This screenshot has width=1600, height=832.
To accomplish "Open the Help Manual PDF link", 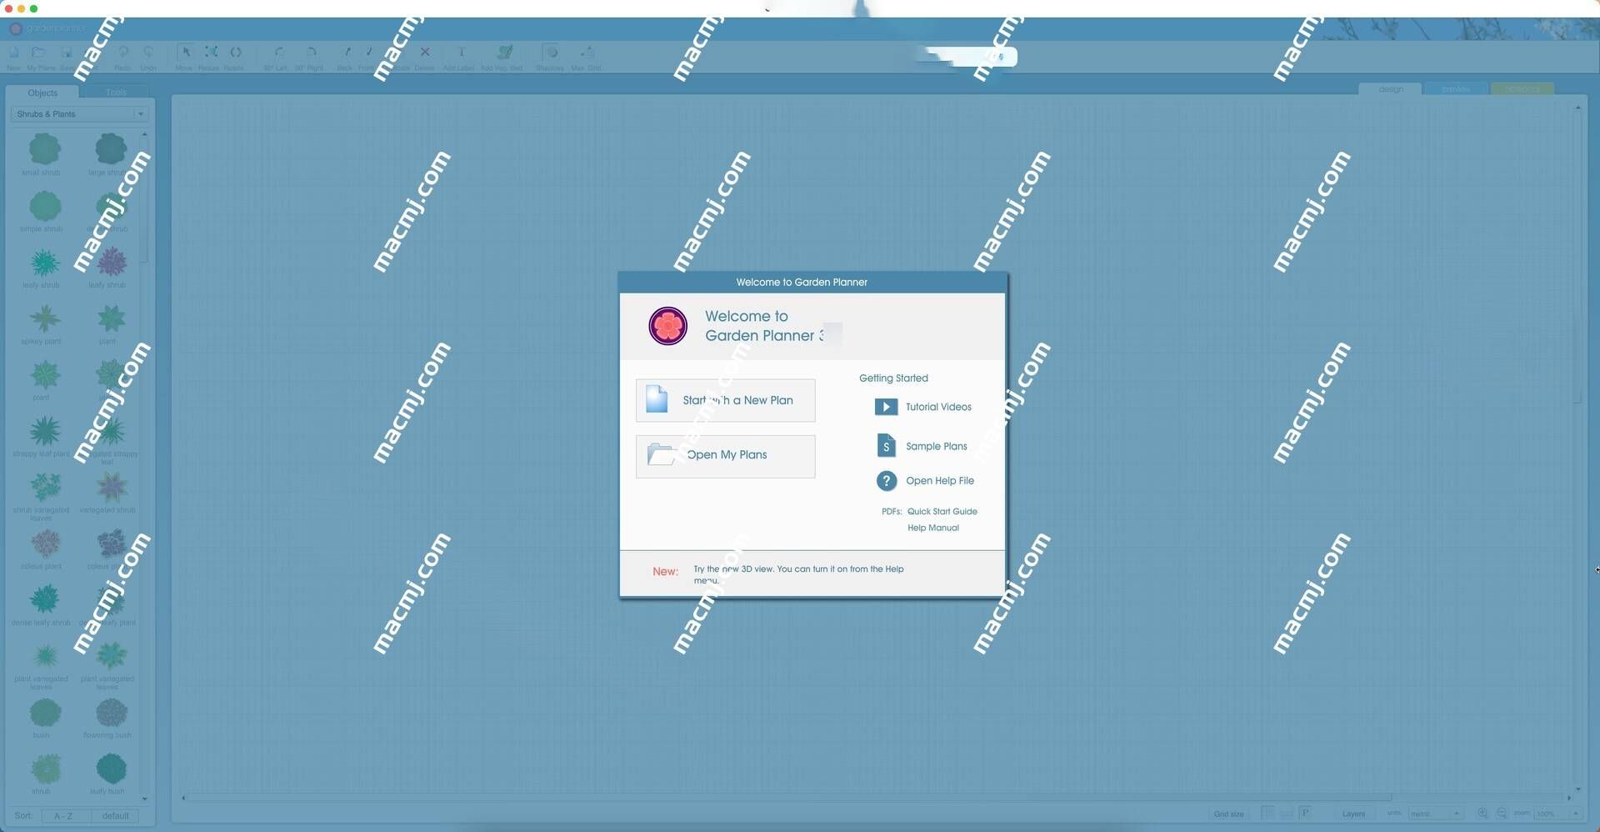I will (932, 529).
